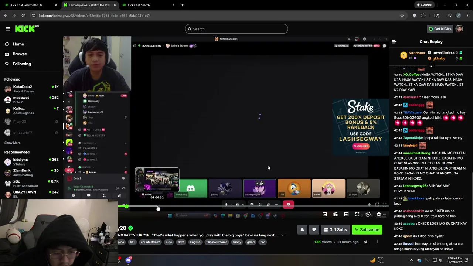The height and width of the screenshot is (266, 473).
Task: Open Following in the sidebar
Action: pyautogui.click(x=22, y=64)
